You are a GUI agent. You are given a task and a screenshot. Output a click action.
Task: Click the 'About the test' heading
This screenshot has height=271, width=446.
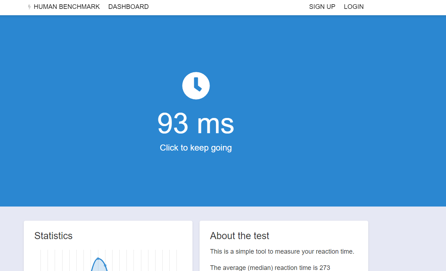tap(240, 236)
